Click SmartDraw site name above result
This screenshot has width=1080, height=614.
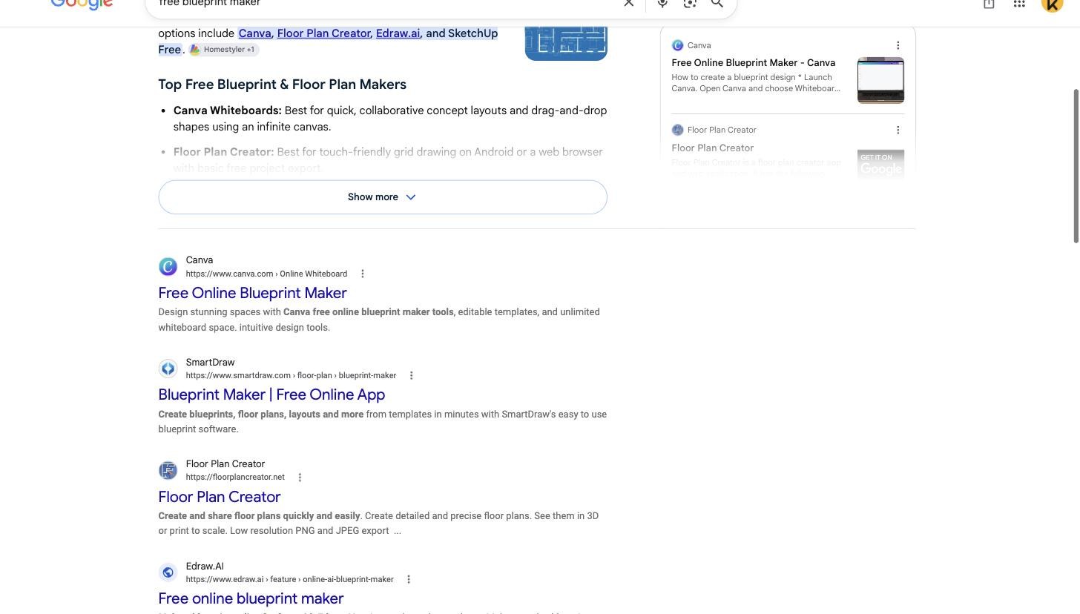coord(210,363)
